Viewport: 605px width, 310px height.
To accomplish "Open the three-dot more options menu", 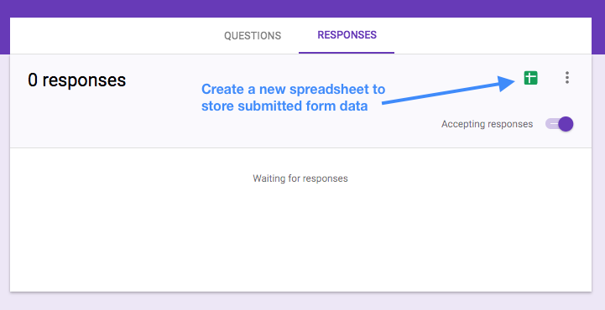I will pos(566,78).
